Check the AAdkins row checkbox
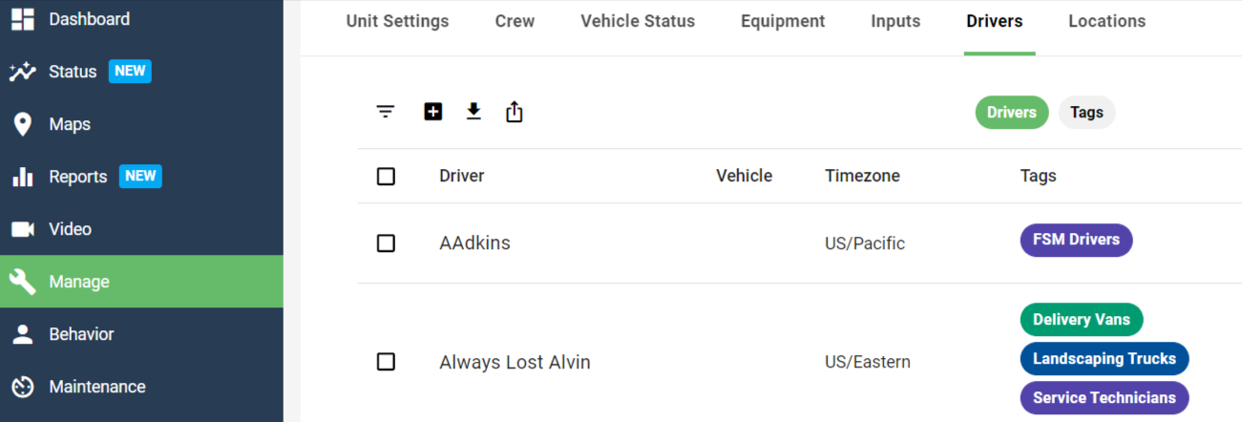 pos(386,243)
